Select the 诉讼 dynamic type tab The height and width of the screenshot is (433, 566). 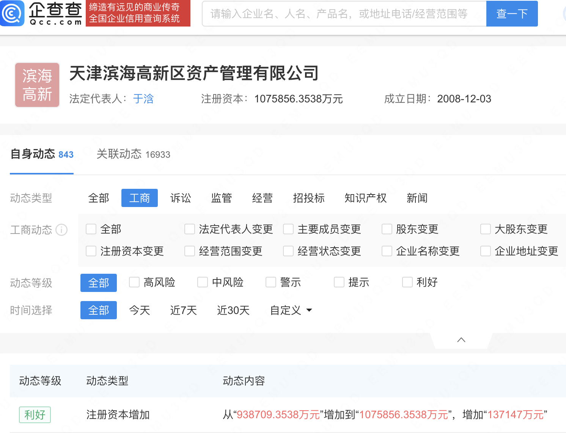tap(181, 198)
